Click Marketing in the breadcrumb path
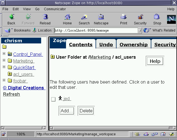 point(100,57)
